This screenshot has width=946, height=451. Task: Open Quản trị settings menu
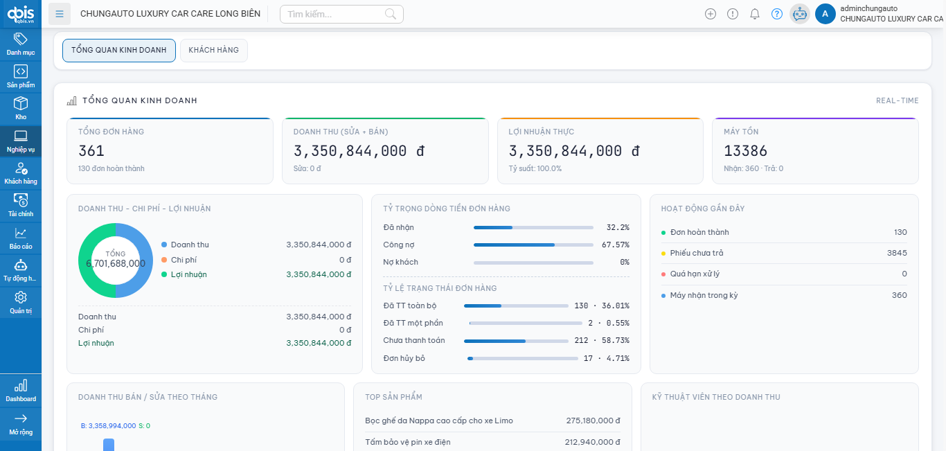pos(21,303)
